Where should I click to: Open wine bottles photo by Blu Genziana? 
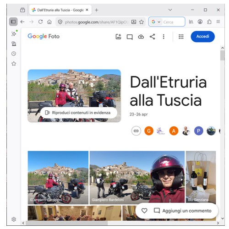coord(201,177)
